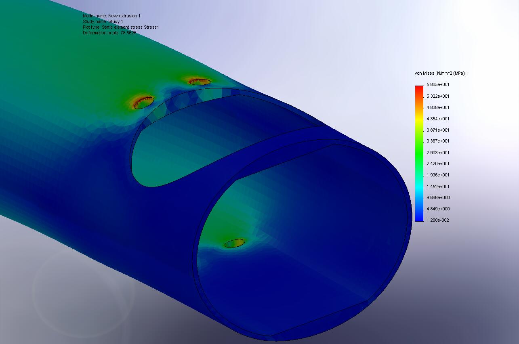Click the legend value 1.936e+001
The height and width of the screenshot is (344, 519).
coord(438,175)
